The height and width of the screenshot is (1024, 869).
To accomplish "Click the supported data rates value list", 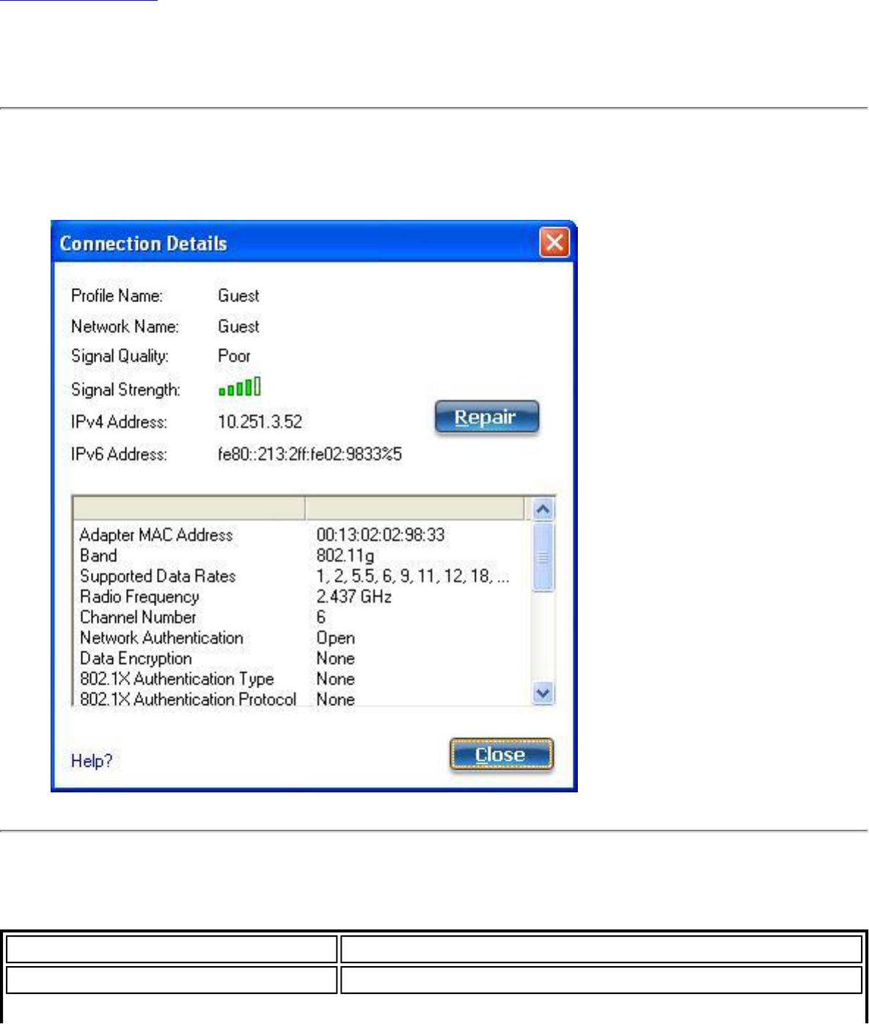I will (413, 576).
